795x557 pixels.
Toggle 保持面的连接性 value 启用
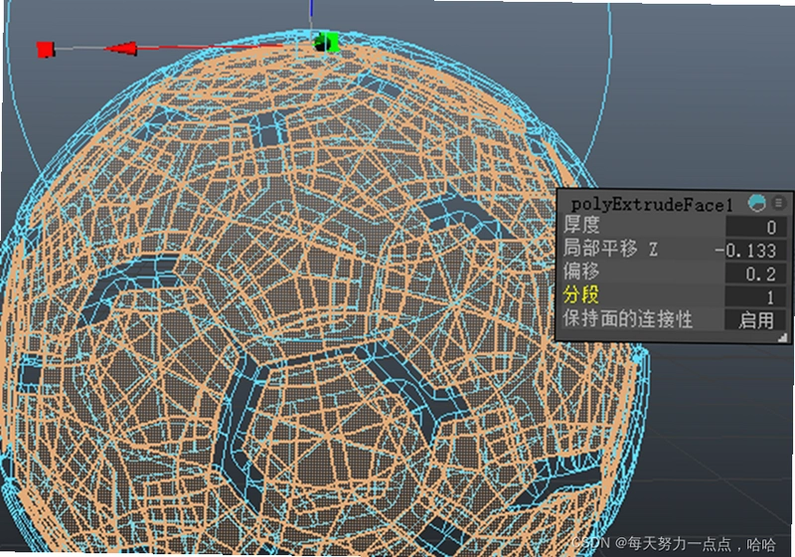pyautogui.click(x=756, y=320)
